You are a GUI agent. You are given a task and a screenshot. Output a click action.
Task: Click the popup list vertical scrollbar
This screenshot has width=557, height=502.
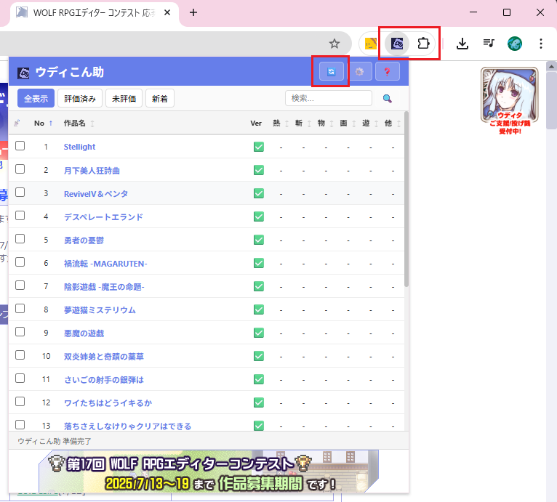click(406, 199)
